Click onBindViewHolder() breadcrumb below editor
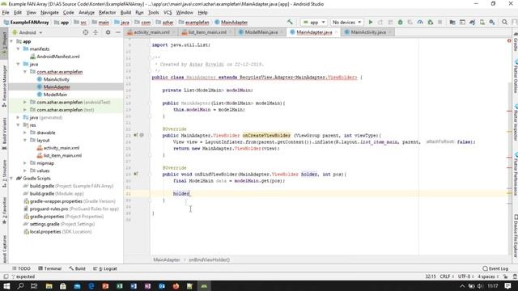The width and height of the screenshot is (518, 291). click(x=209, y=259)
